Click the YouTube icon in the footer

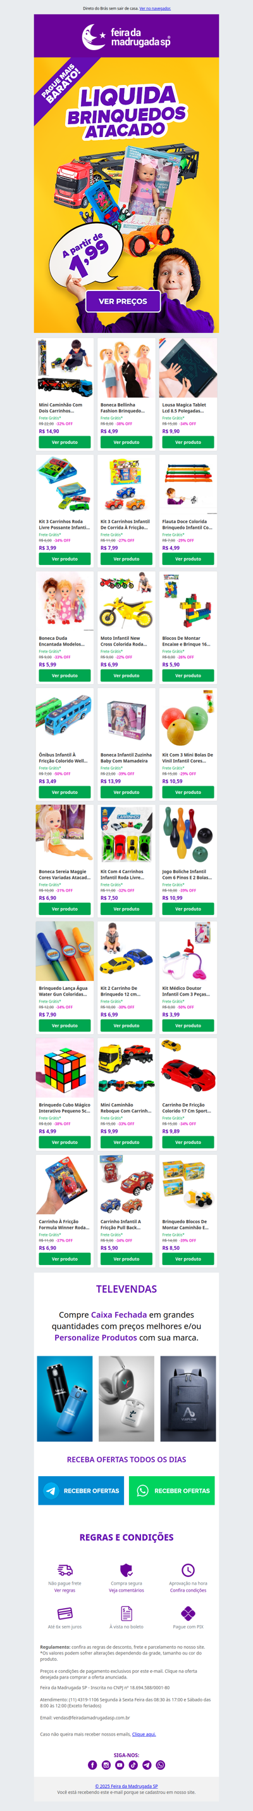(x=120, y=1765)
